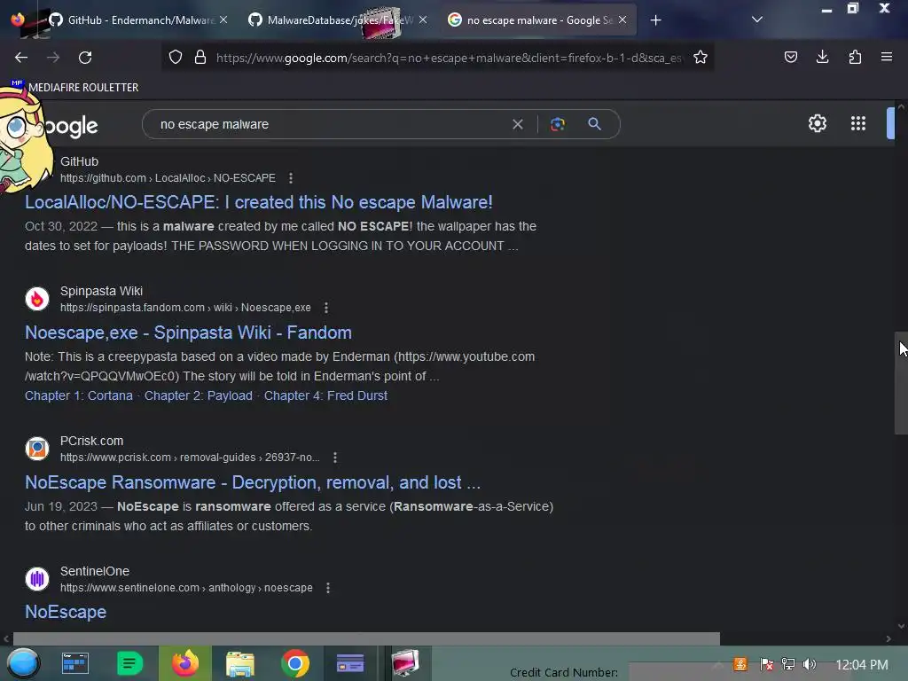Click the vertical scrollbar thumb

point(901,383)
